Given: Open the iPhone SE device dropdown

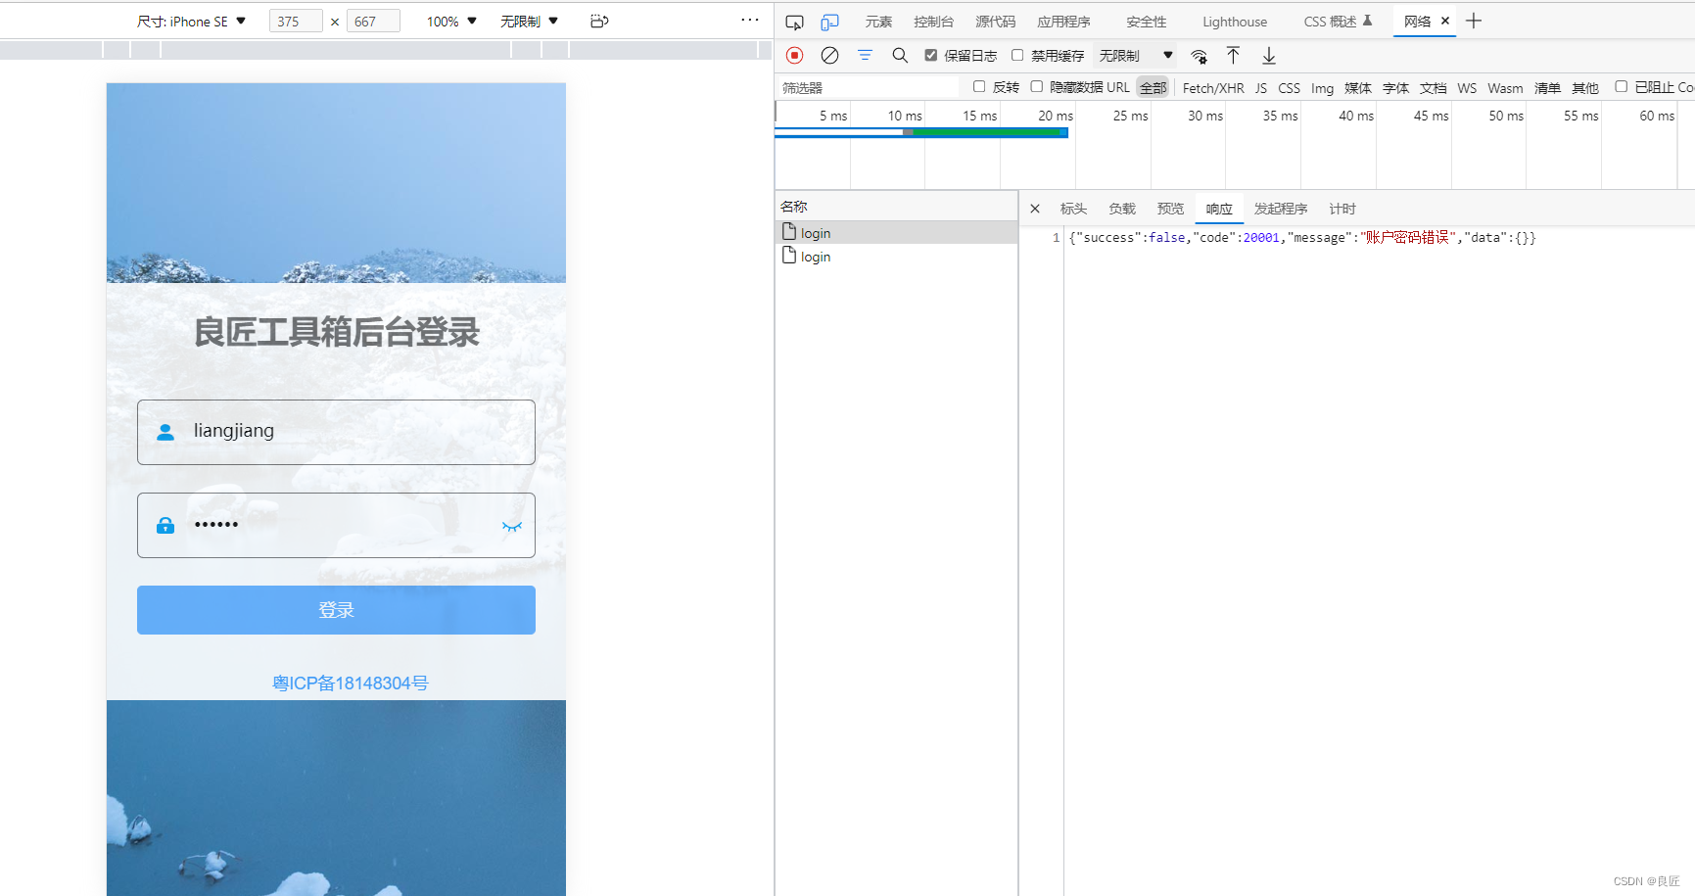Looking at the screenshot, I should tap(192, 22).
